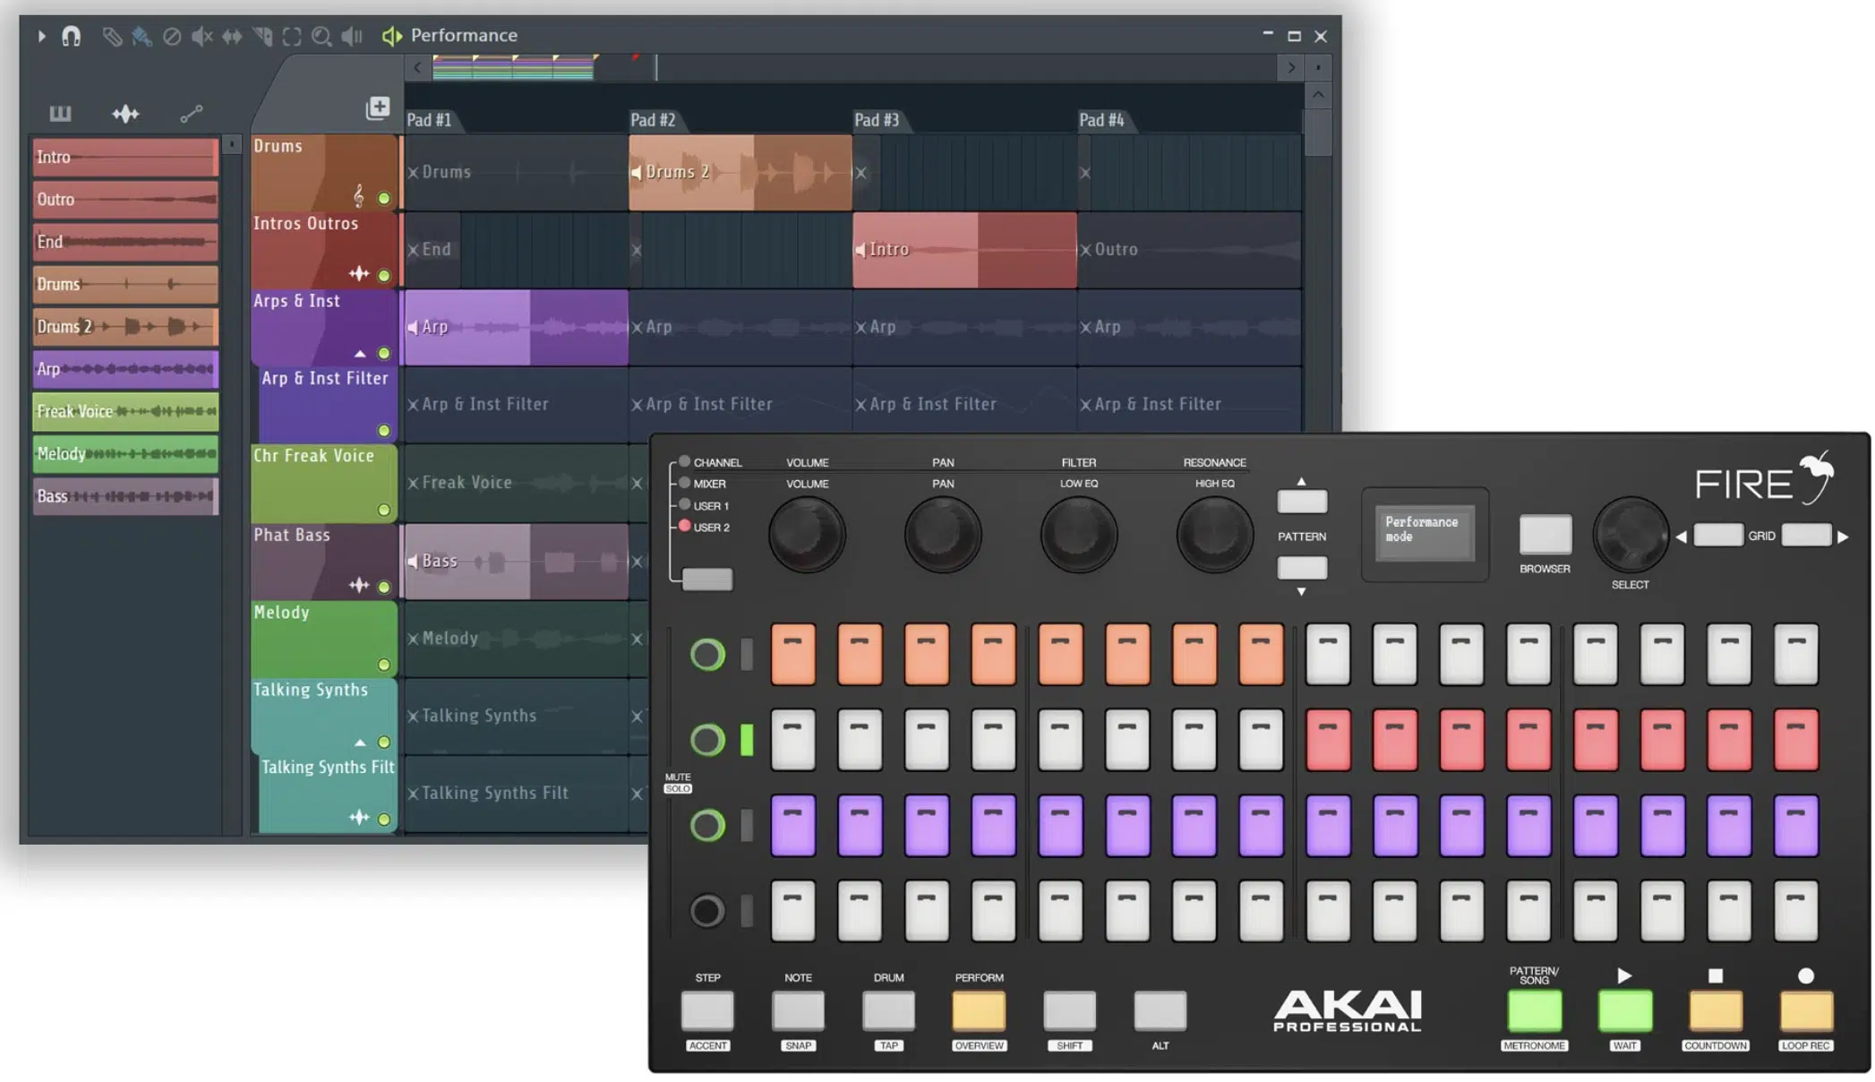Toggle mute on the Phat Bass track
1875x1082 pixels.
coord(384,587)
